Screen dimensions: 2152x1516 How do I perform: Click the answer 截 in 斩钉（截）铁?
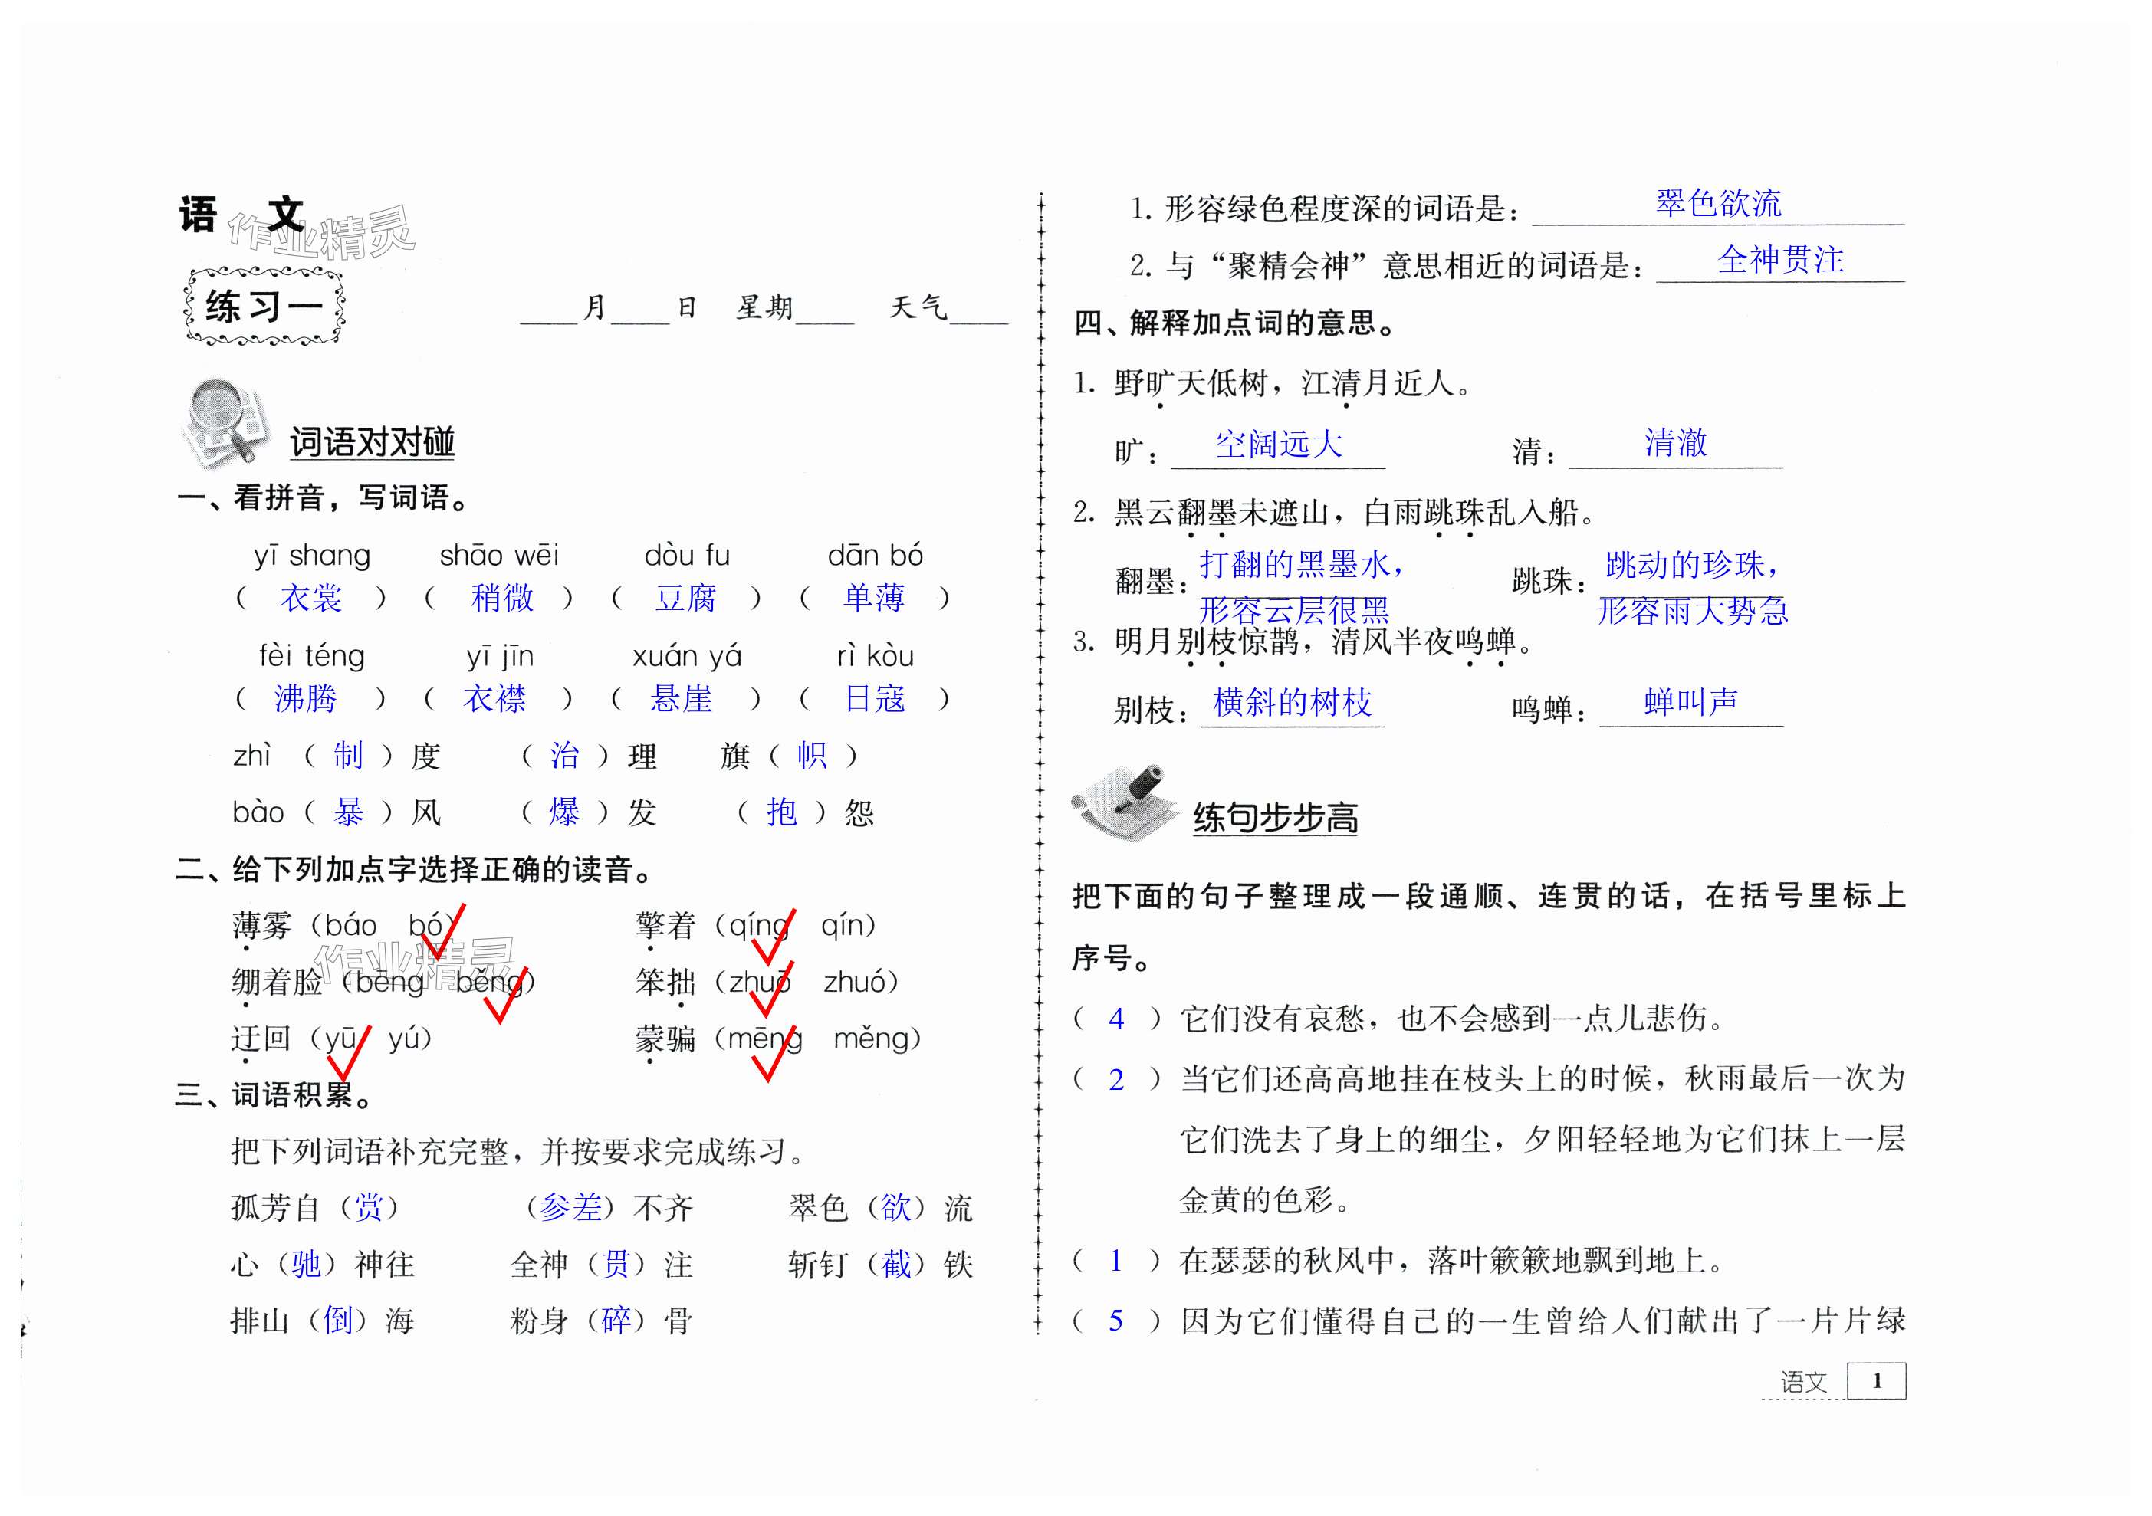click(x=896, y=1265)
